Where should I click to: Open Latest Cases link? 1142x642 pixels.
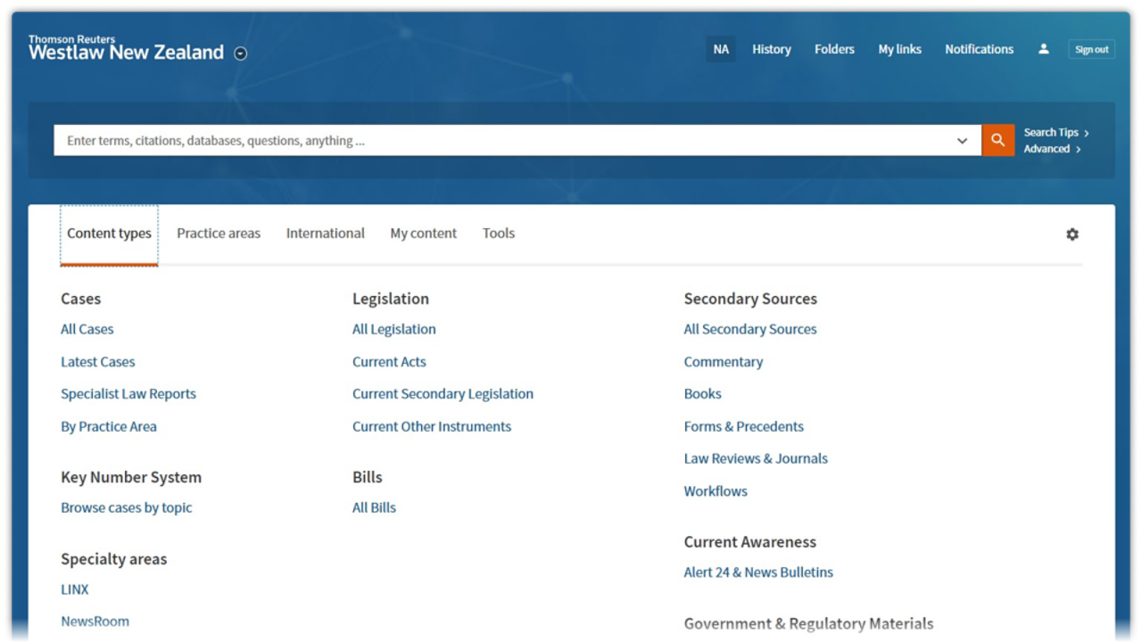tap(98, 362)
